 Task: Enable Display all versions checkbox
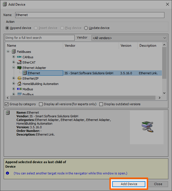(41, 104)
